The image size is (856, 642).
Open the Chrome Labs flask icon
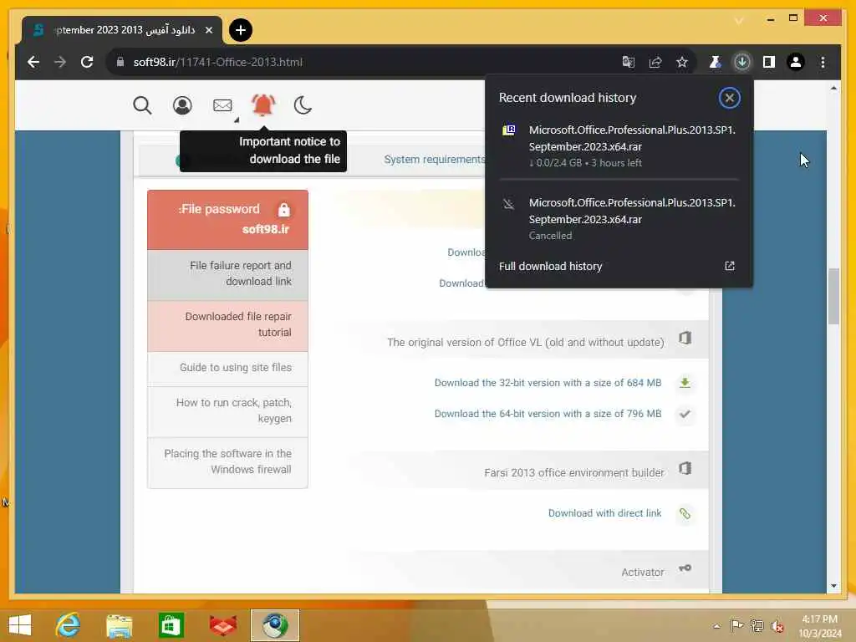coord(715,62)
